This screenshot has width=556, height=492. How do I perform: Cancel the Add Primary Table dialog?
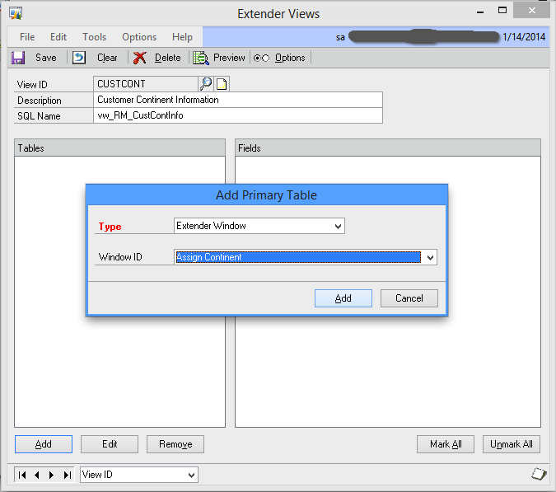[x=409, y=298]
